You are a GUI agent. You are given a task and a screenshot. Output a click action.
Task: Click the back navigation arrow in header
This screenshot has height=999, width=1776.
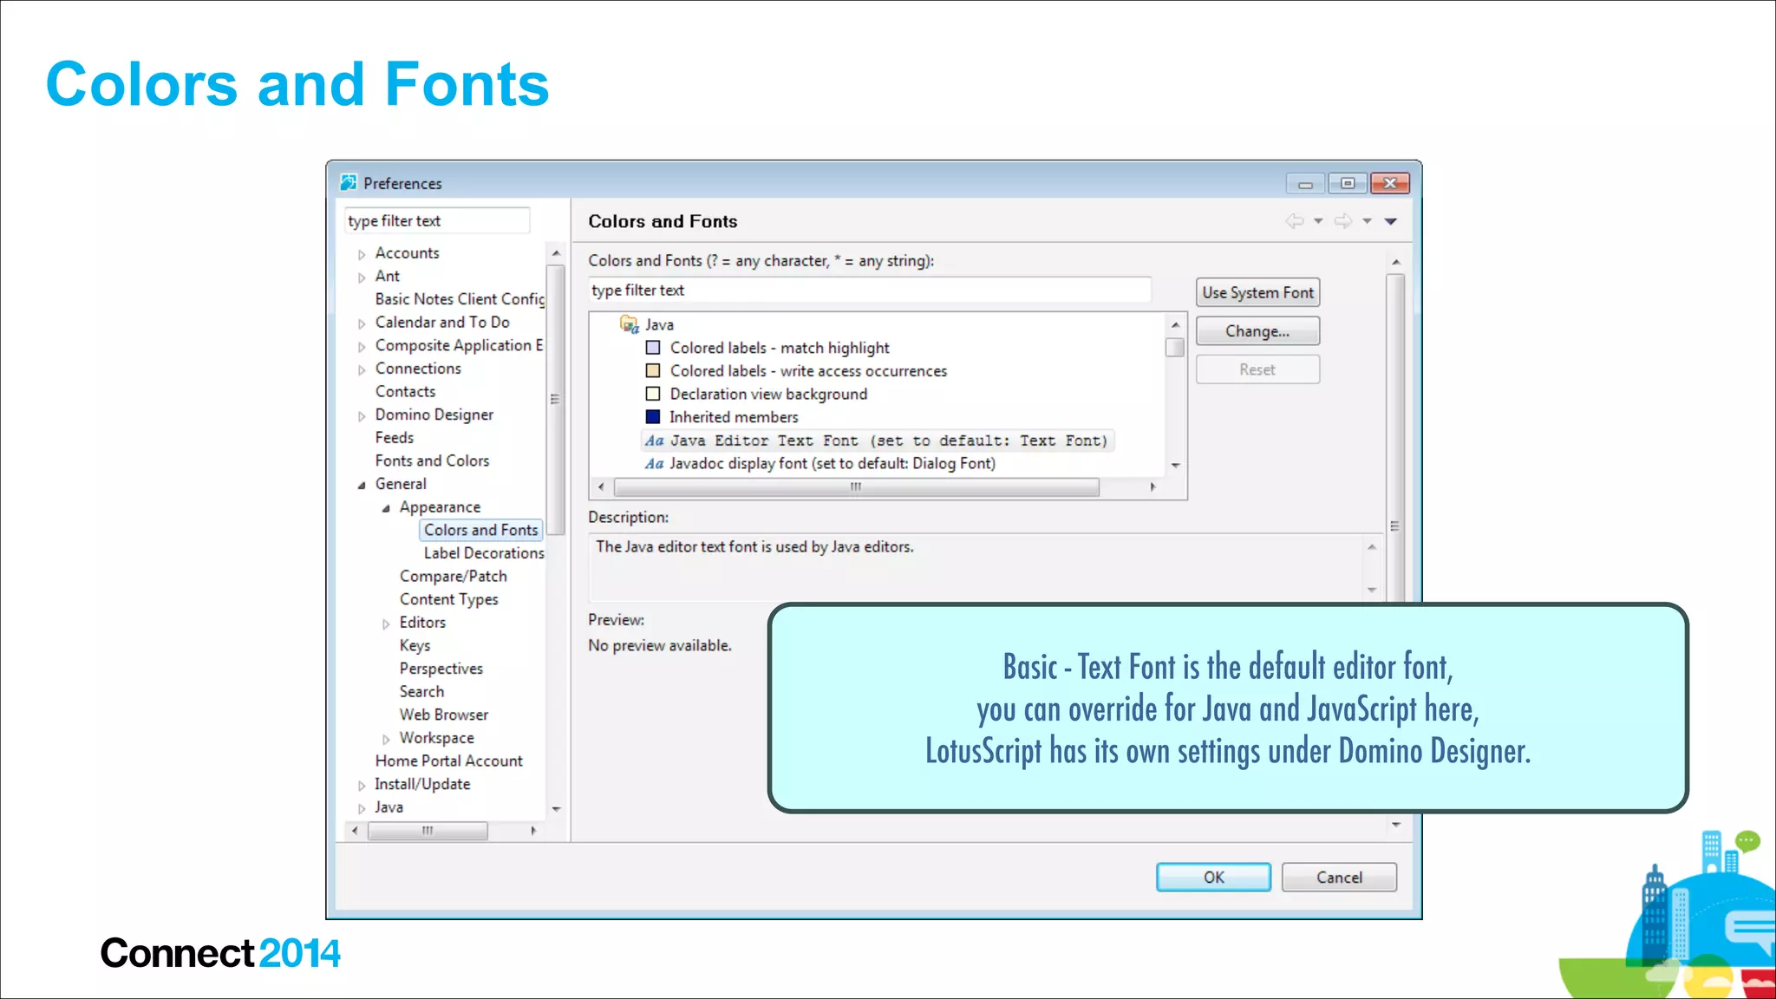pos(1294,221)
